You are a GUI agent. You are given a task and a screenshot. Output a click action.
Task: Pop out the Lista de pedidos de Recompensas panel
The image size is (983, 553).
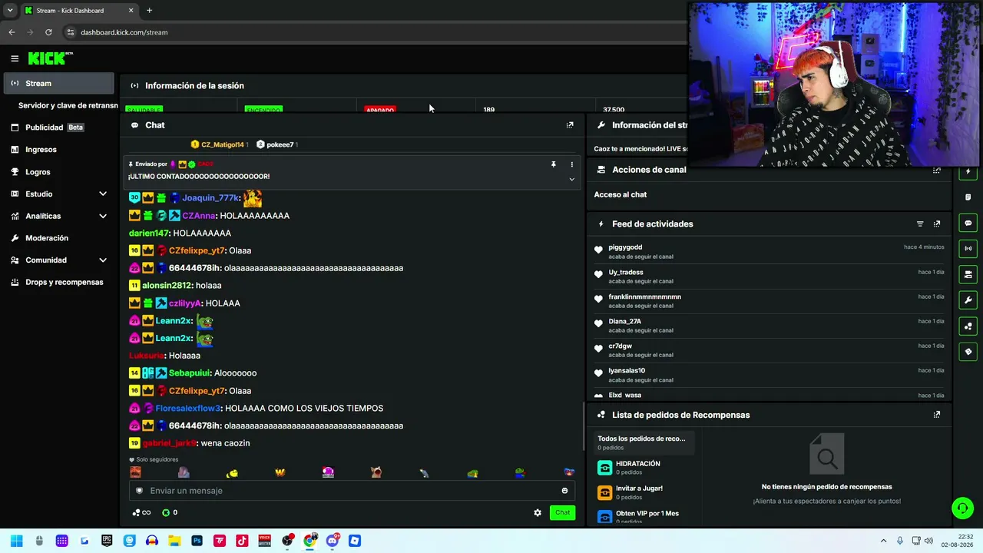click(x=937, y=415)
